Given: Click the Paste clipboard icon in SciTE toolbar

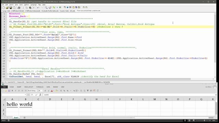Looking at the screenshot, I should [30, 8].
